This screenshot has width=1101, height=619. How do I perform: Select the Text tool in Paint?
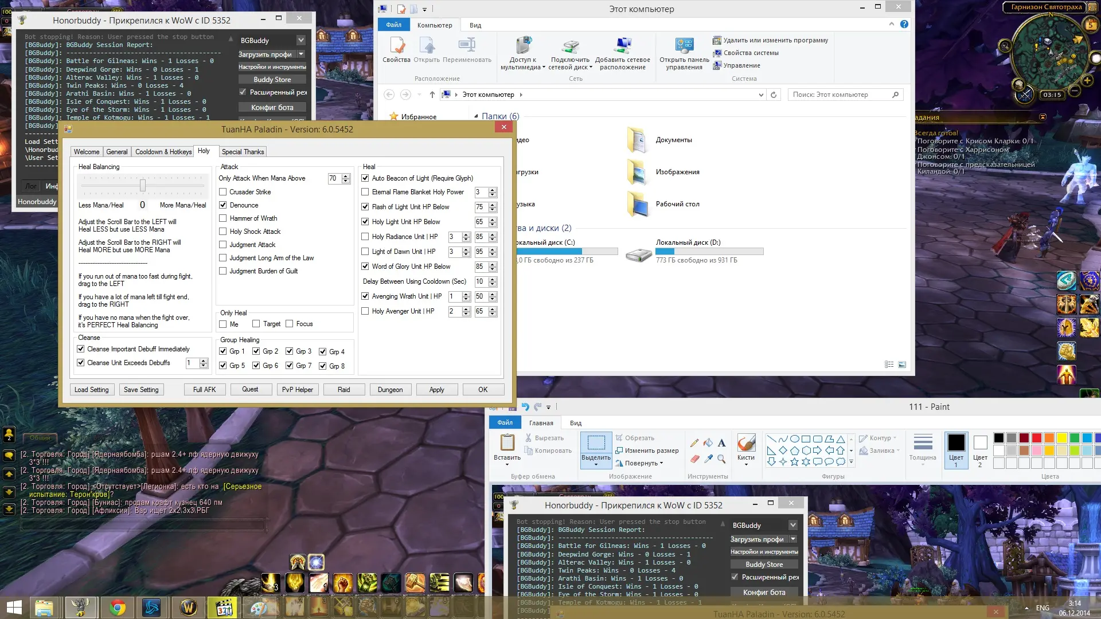pos(721,442)
